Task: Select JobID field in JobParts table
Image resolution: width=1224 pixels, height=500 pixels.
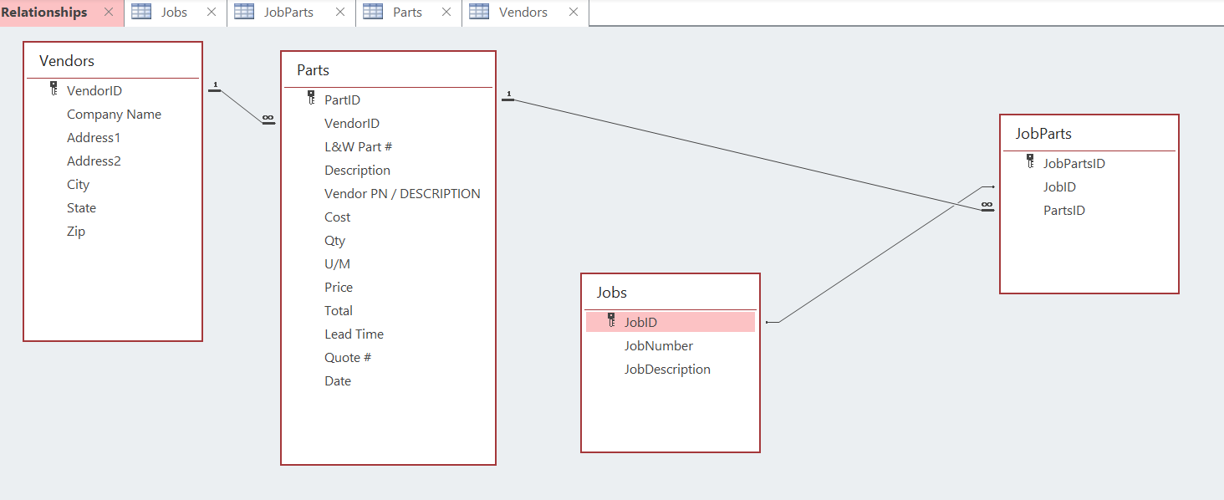Action: (x=1059, y=187)
